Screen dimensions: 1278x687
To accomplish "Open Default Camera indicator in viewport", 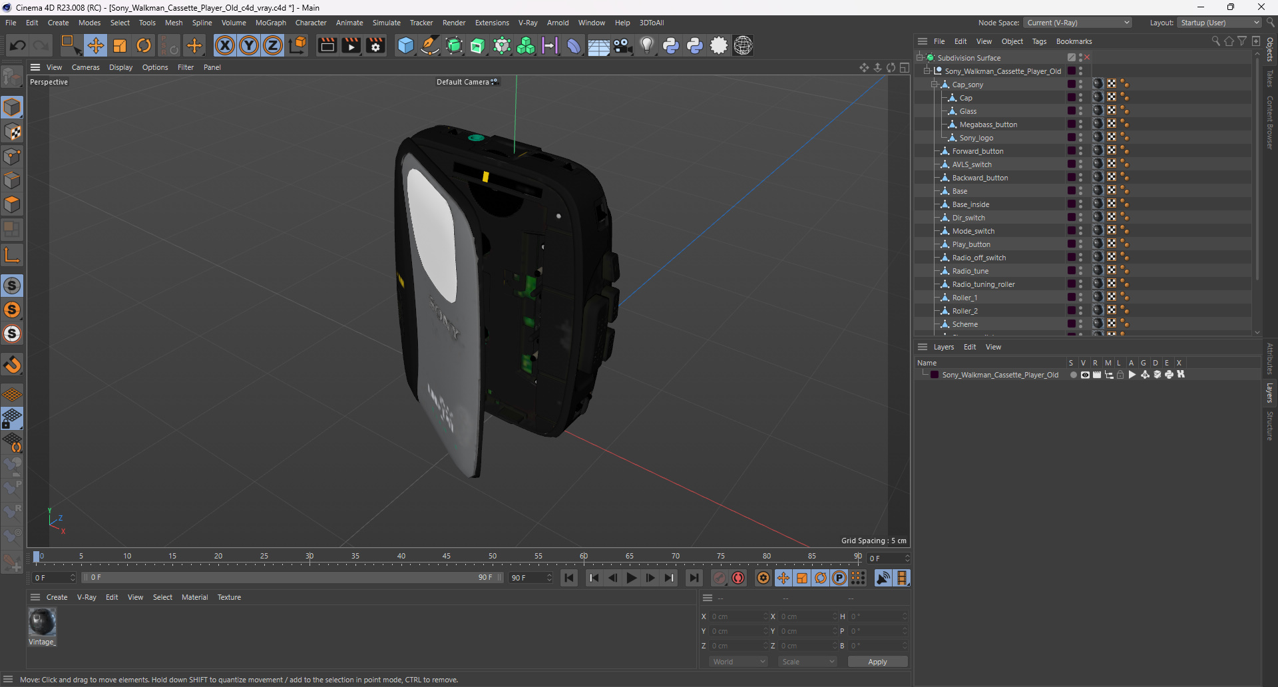I will 467,82.
